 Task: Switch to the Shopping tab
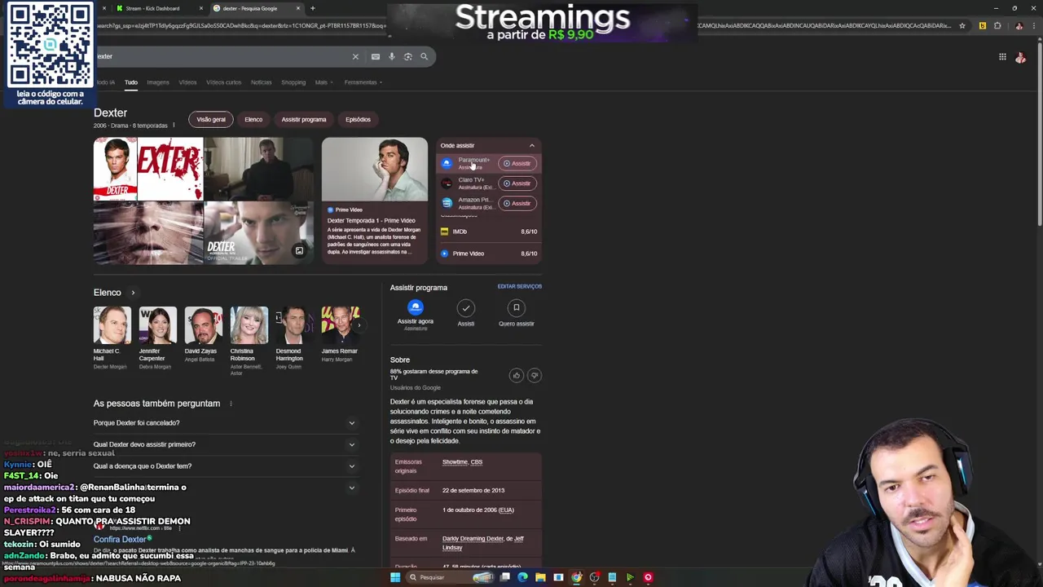[x=293, y=82]
